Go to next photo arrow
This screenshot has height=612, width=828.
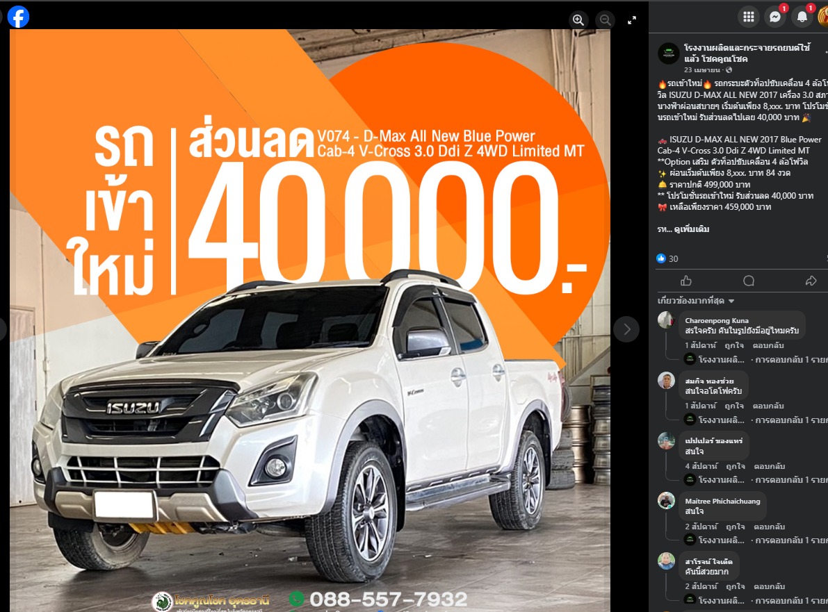coord(626,329)
